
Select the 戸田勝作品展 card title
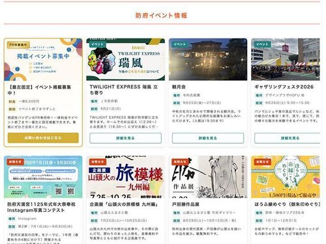click(186, 204)
